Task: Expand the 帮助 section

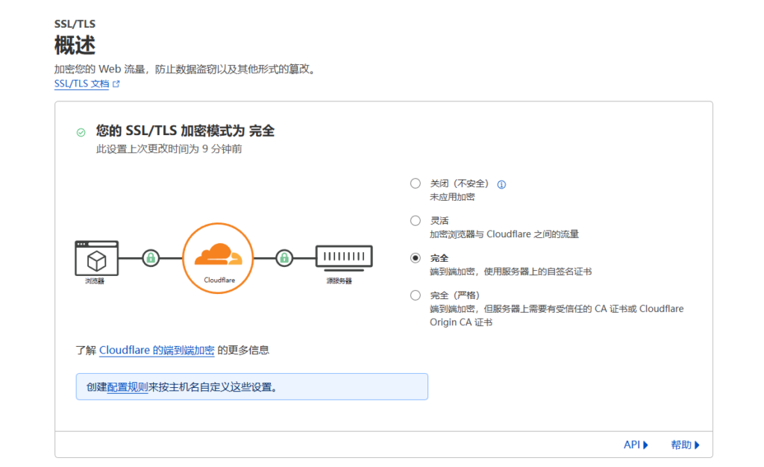Action: (685, 445)
